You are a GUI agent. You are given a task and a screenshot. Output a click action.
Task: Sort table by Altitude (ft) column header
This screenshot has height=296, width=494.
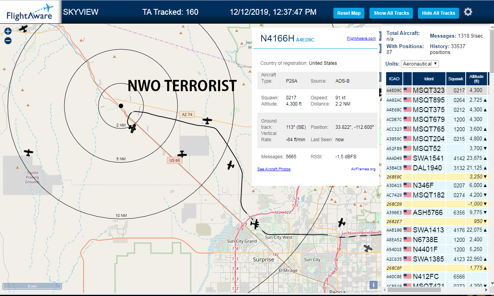pos(476,79)
